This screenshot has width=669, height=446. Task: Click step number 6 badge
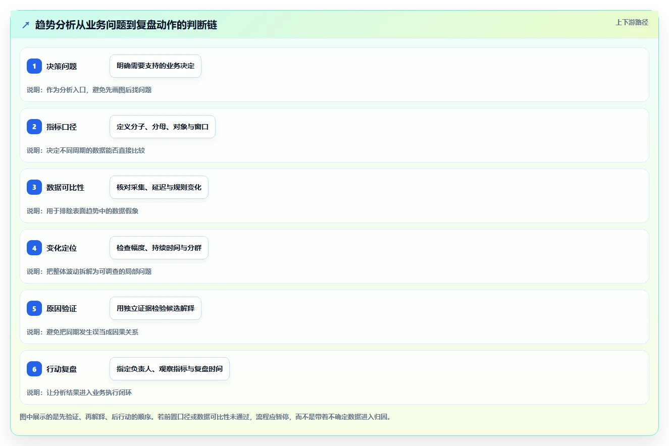[34, 369]
